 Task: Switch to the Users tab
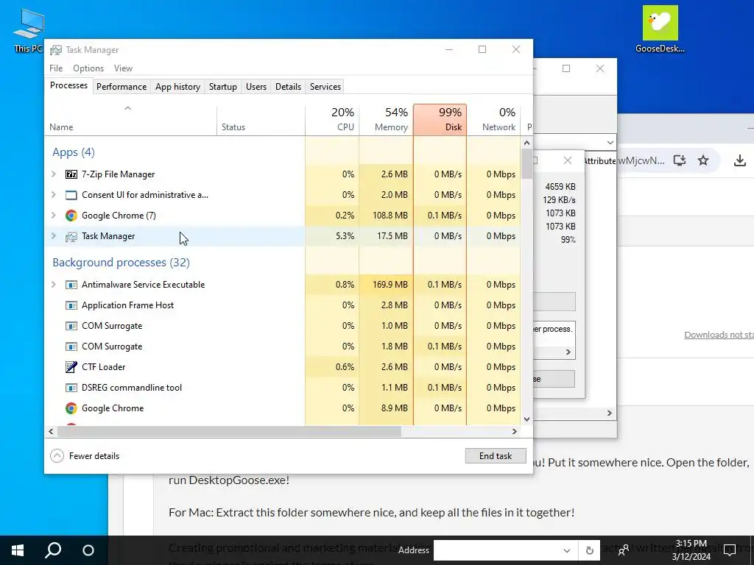[256, 87]
